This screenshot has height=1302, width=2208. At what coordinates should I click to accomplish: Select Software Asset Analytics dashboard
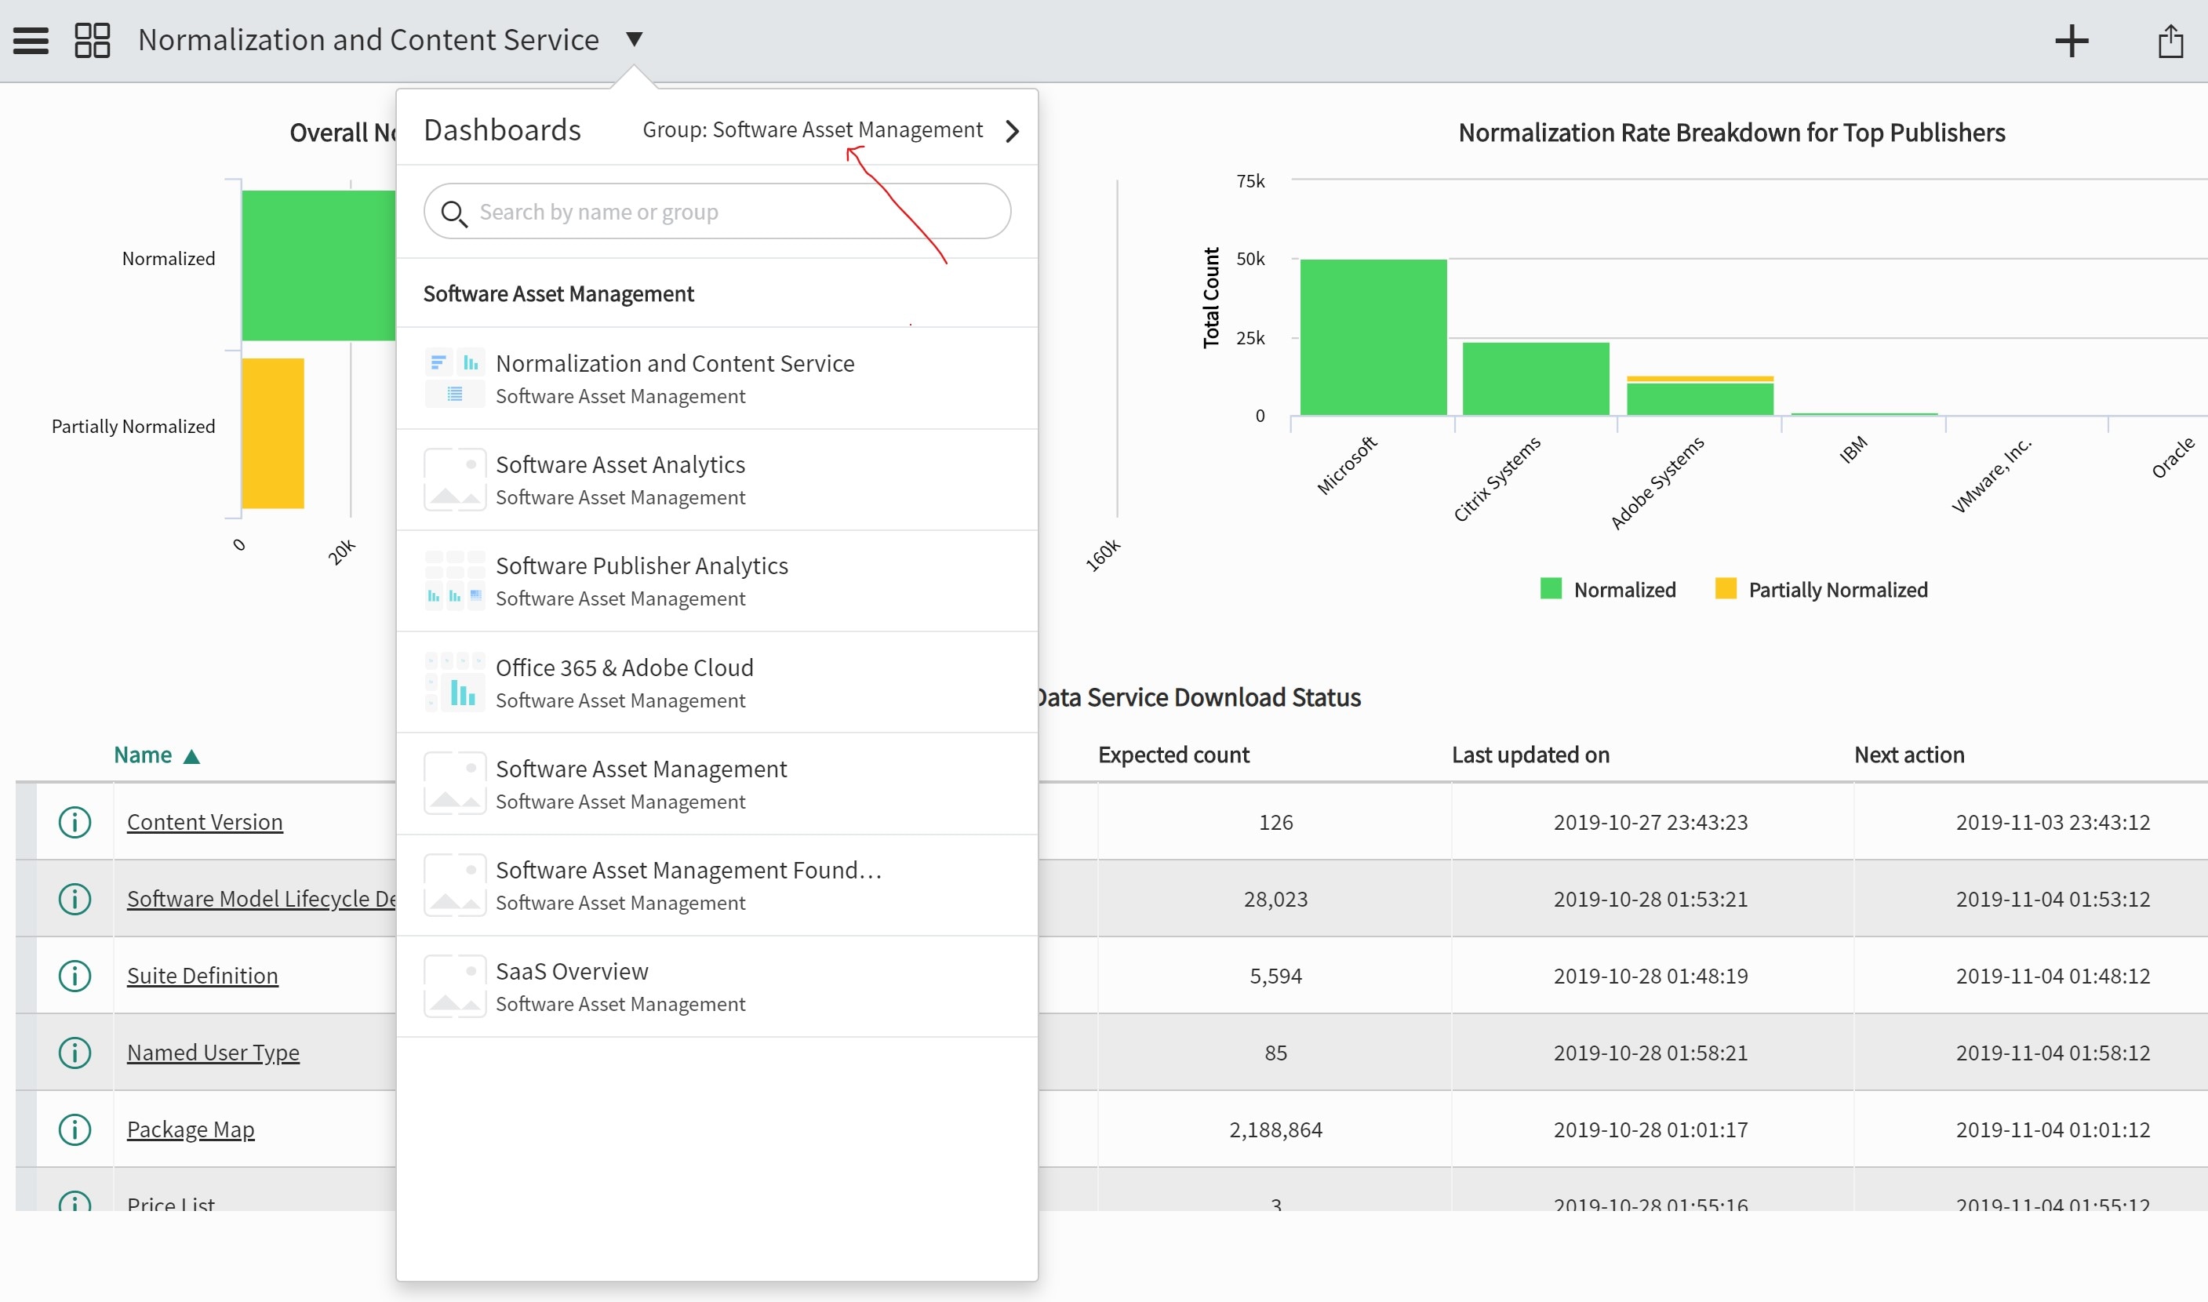(x=620, y=465)
